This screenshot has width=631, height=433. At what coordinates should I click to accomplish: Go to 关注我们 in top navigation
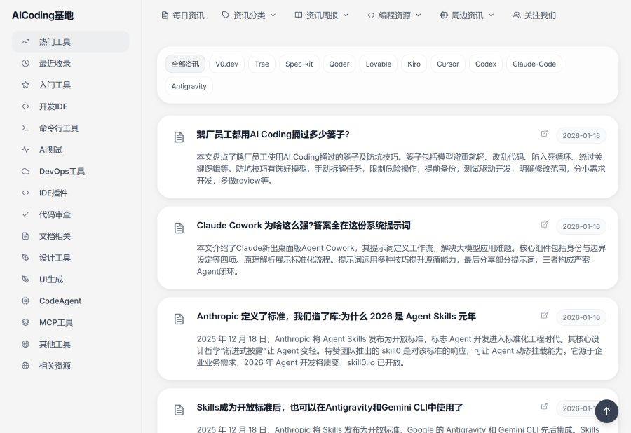(x=534, y=15)
